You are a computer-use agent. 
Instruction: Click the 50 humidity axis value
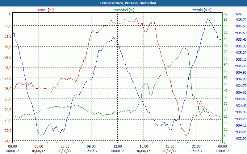coord(226,78)
